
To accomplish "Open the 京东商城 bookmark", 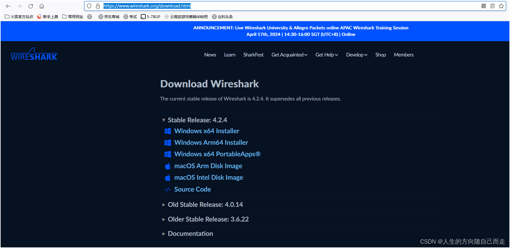I will click(109, 17).
